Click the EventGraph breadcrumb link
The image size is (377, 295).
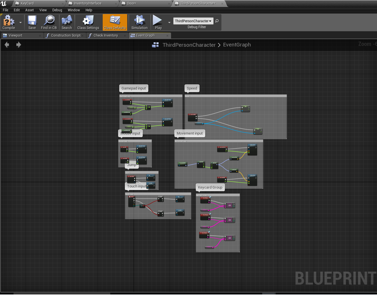click(237, 45)
